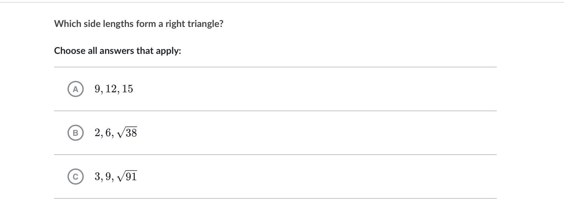Click the answer text 2, 6, √38
The height and width of the screenshot is (220, 564).
click(116, 133)
